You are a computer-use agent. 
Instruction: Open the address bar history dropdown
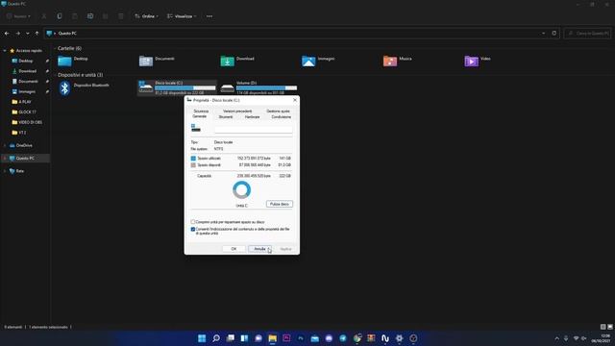point(543,34)
